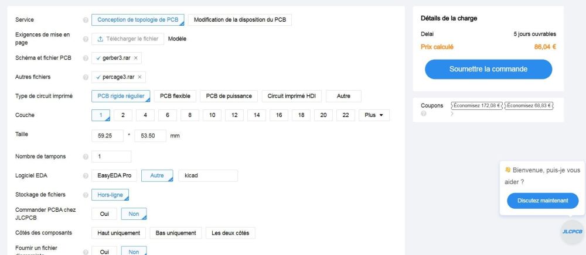
Task: Click help icon beside Stockage de fichiers
Action: (x=86, y=195)
